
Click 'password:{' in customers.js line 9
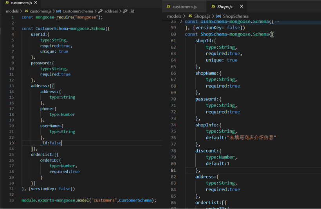(42, 63)
